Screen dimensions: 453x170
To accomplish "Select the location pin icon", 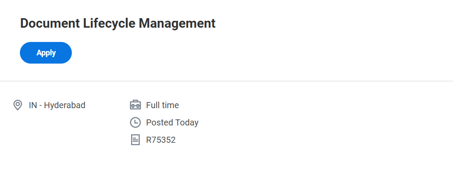I will [18, 105].
